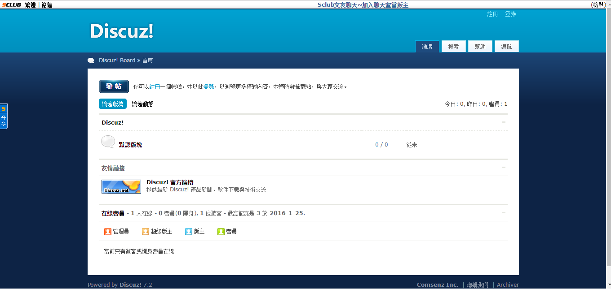
Task: Click the 會員 green user icon
Action: (221, 232)
